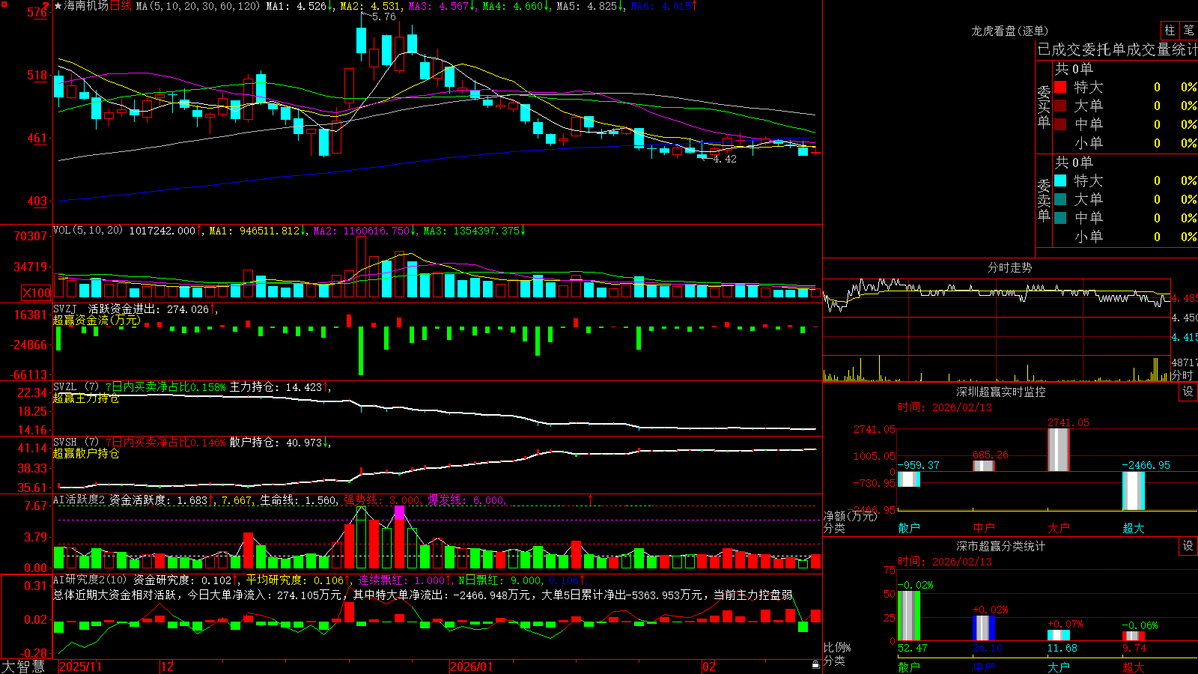The height and width of the screenshot is (674, 1198).
Task: Toggle the 笔 tick display mode
Action: click(1188, 30)
